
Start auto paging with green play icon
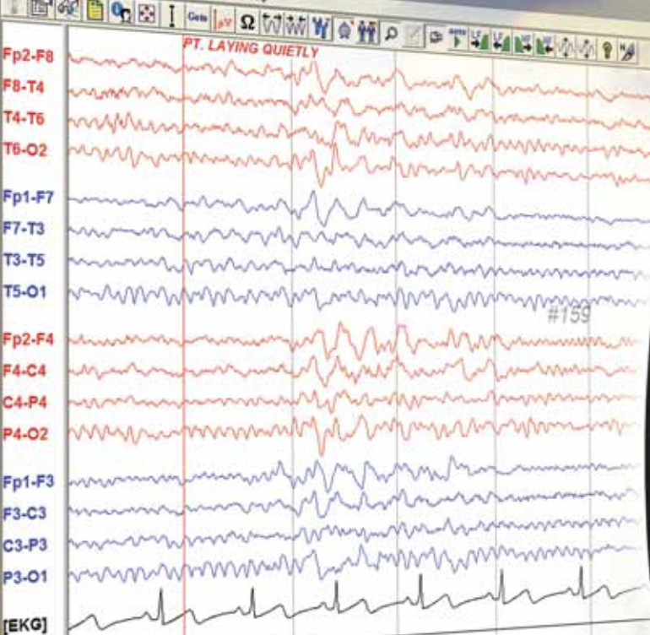(458, 39)
